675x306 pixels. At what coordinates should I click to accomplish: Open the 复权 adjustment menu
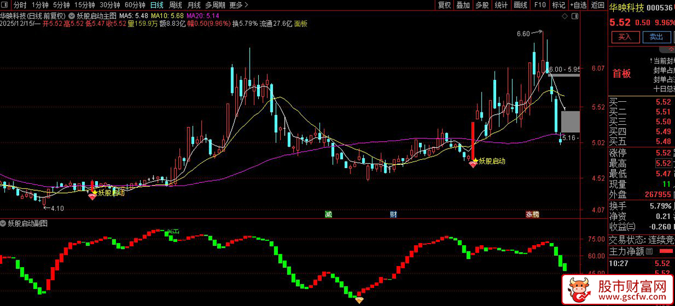pyautogui.click(x=444, y=5)
